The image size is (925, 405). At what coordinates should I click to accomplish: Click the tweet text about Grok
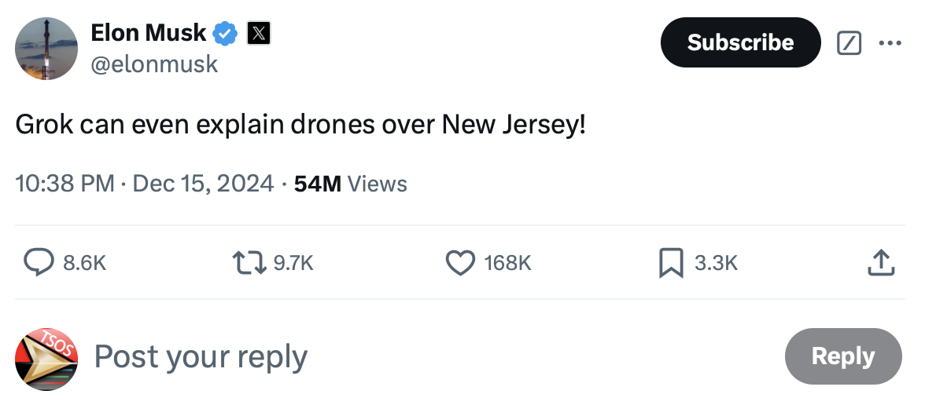[x=300, y=125]
